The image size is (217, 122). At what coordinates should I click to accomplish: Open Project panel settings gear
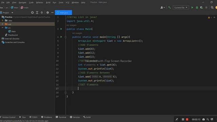[x=47, y=13]
